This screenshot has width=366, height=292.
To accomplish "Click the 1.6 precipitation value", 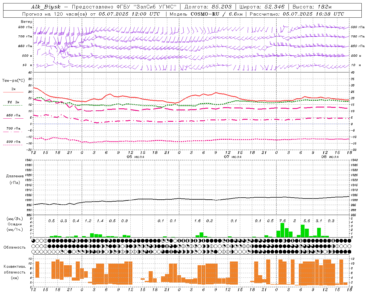I will click(x=197, y=221).
